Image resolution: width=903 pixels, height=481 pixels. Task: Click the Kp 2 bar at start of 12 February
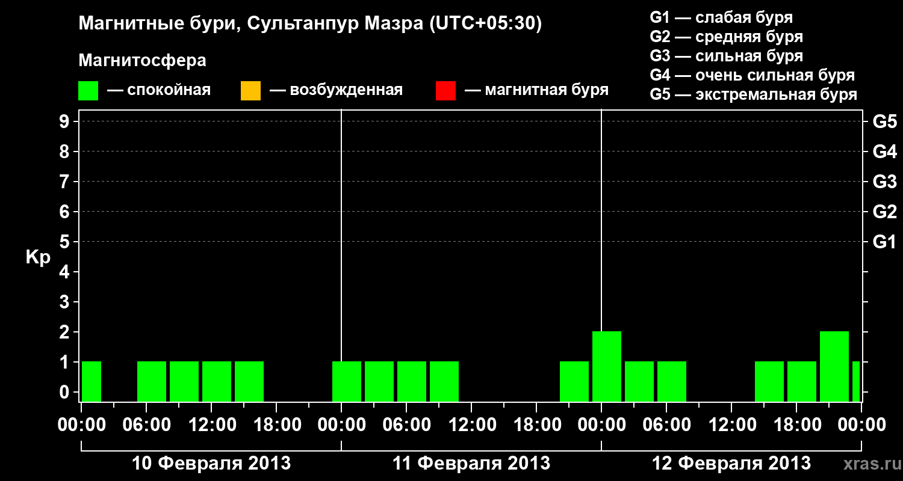607,366
